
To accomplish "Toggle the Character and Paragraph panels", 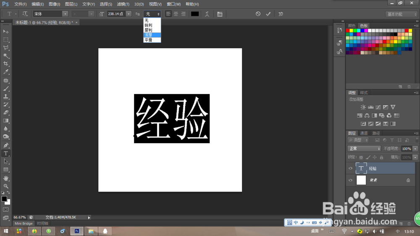I will click(220, 14).
